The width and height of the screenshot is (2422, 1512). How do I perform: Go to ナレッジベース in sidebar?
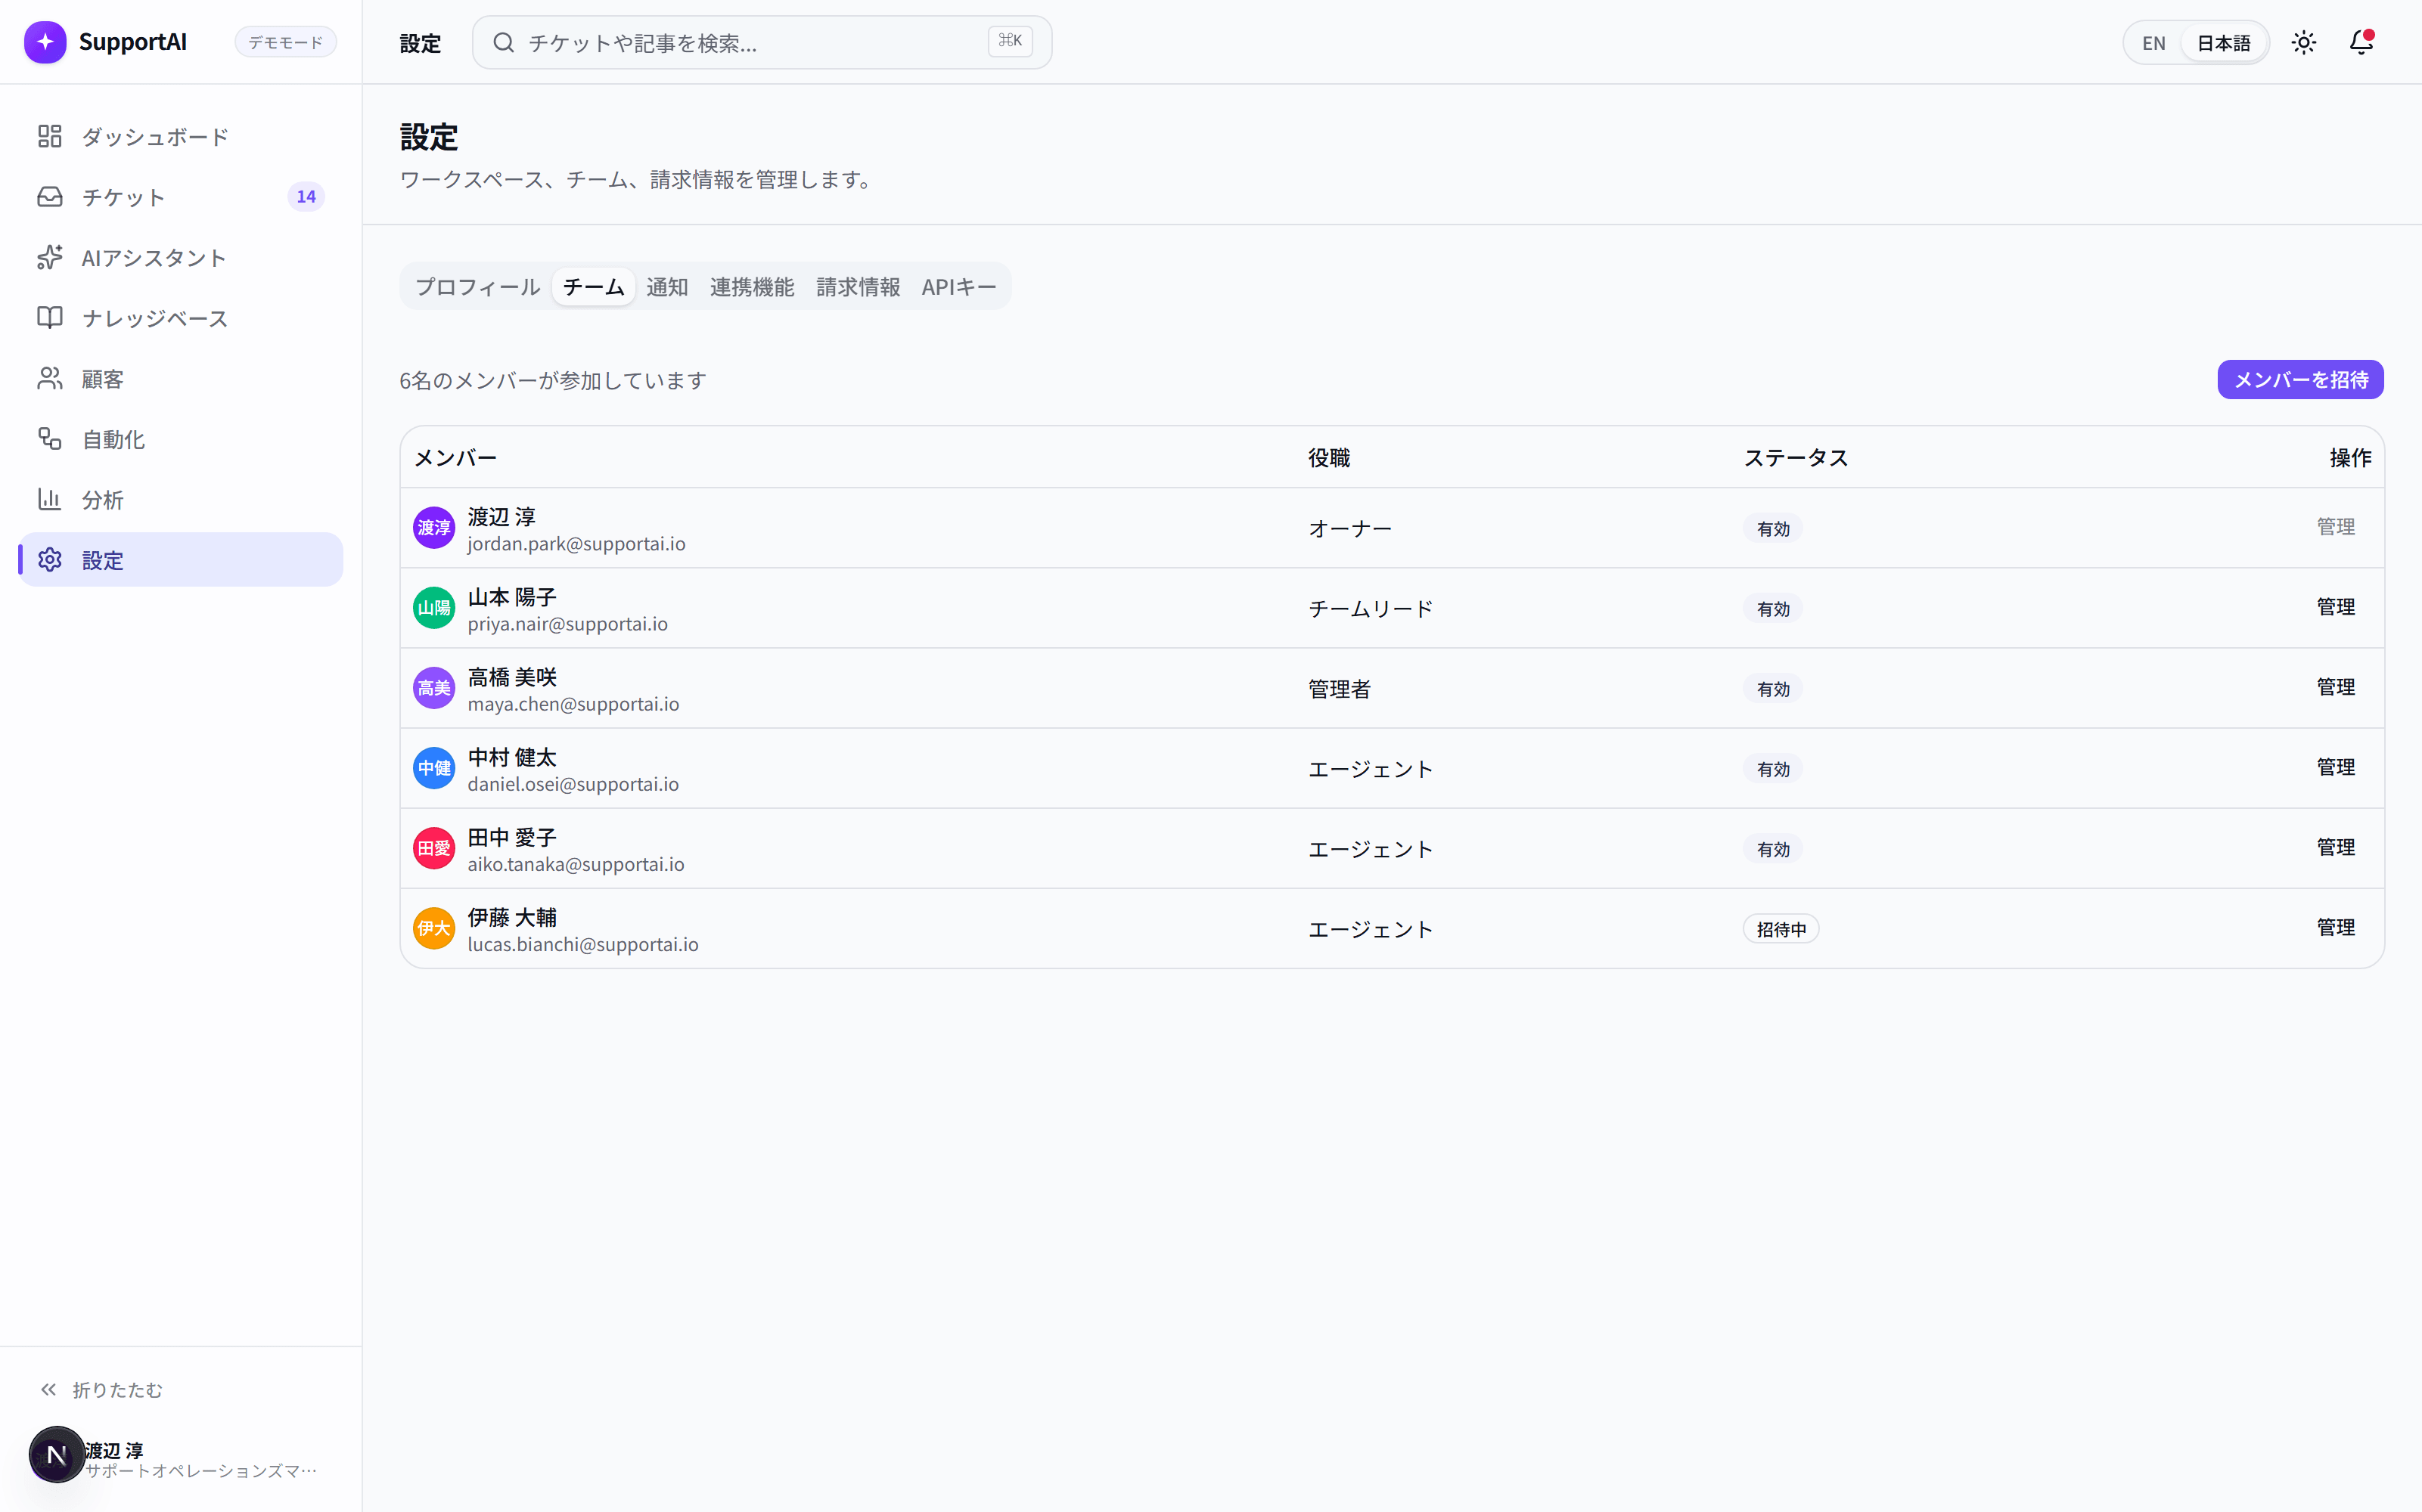(180, 318)
